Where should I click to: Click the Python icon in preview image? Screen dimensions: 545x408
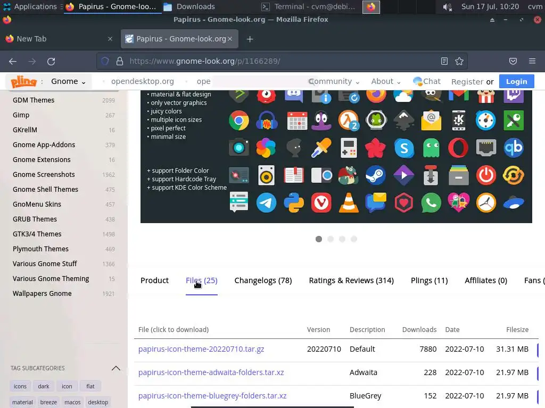coord(294,202)
